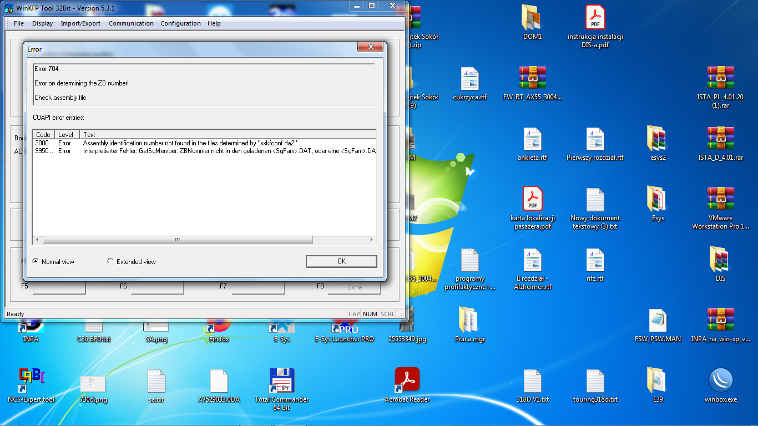Open VMware Workstation Pro archive icon
Viewport: 758px width, 426px height.
(720, 199)
